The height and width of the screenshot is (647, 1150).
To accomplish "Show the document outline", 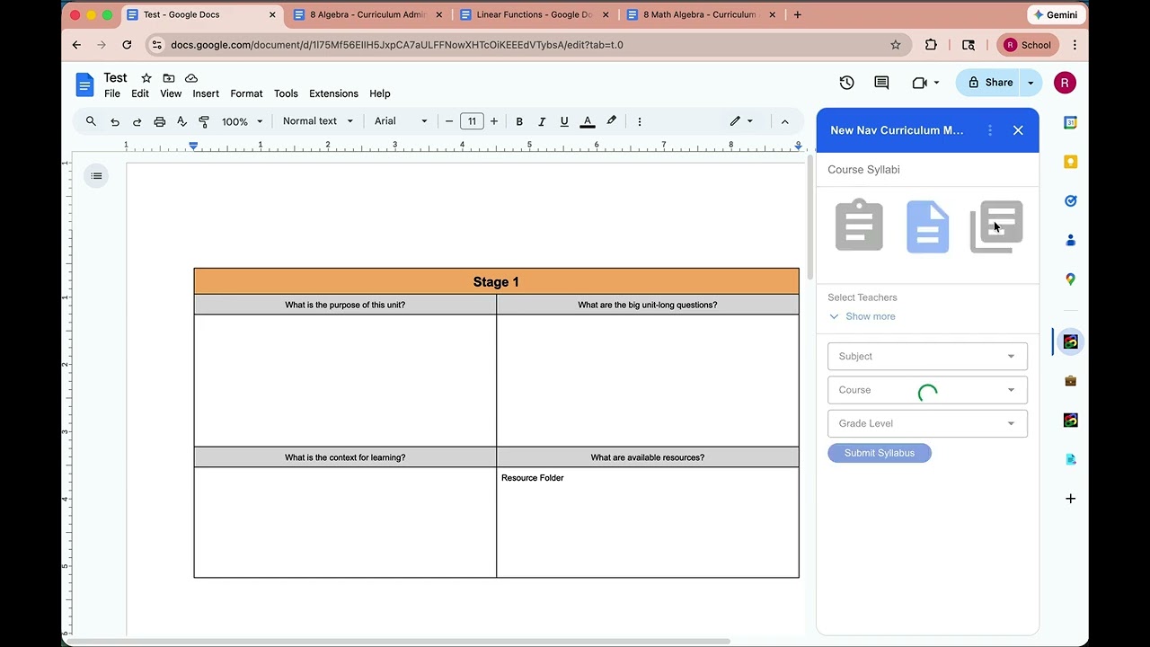I will pyautogui.click(x=97, y=175).
